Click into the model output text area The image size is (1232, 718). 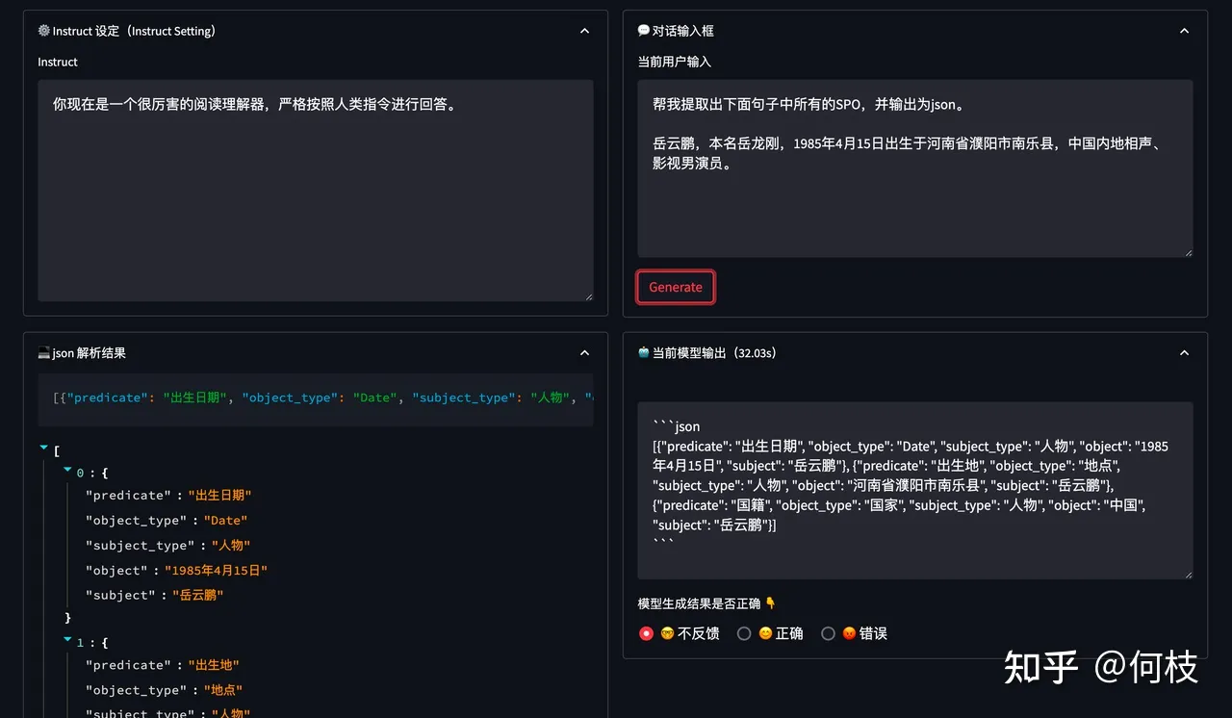(915, 491)
